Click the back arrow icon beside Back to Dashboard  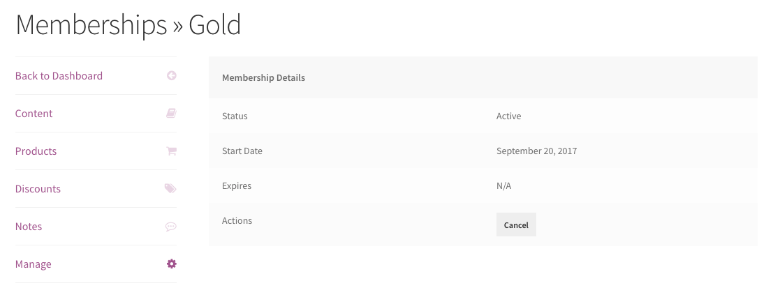tap(172, 75)
